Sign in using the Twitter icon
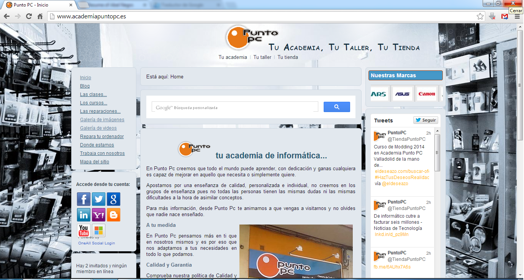 (x=98, y=199)
